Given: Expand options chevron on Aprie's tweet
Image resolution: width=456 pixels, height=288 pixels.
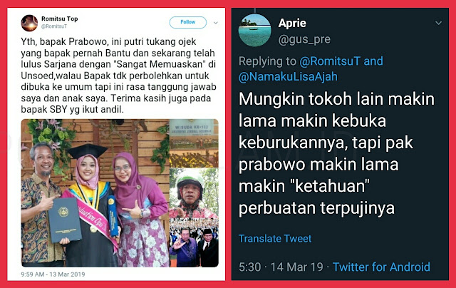Looking at the screenshot, I should (x=439, y=23).
